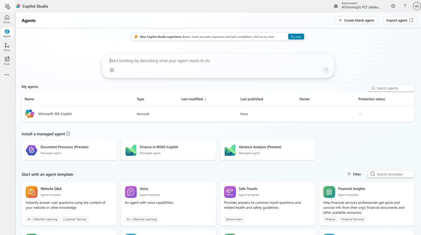Open Tools in the sidebar
Screen dimensions: 421x235
click(7, 61)
